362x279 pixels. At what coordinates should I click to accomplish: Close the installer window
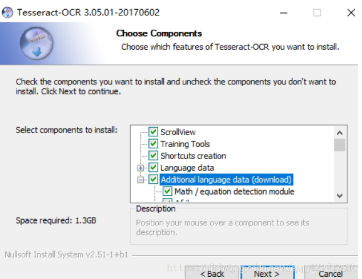click(x=351, y=13)
